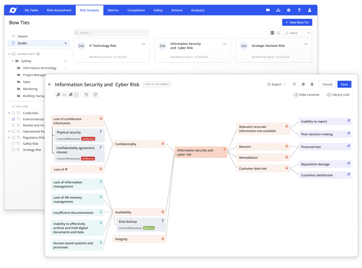The image size is (362, 268).
Task: Click the copy duplicate icon near Export
Action: (x=303, y=84)
